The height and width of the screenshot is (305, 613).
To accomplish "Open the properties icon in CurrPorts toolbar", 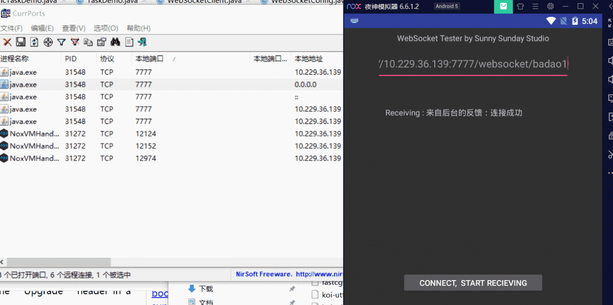I will pyautogui.click(x=102, y=42).
